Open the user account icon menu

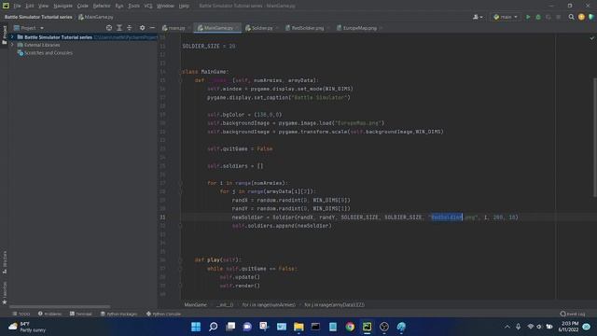click(478, 17)
